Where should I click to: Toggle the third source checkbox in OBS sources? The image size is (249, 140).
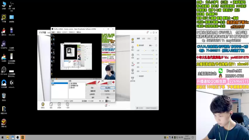point(69,87)
